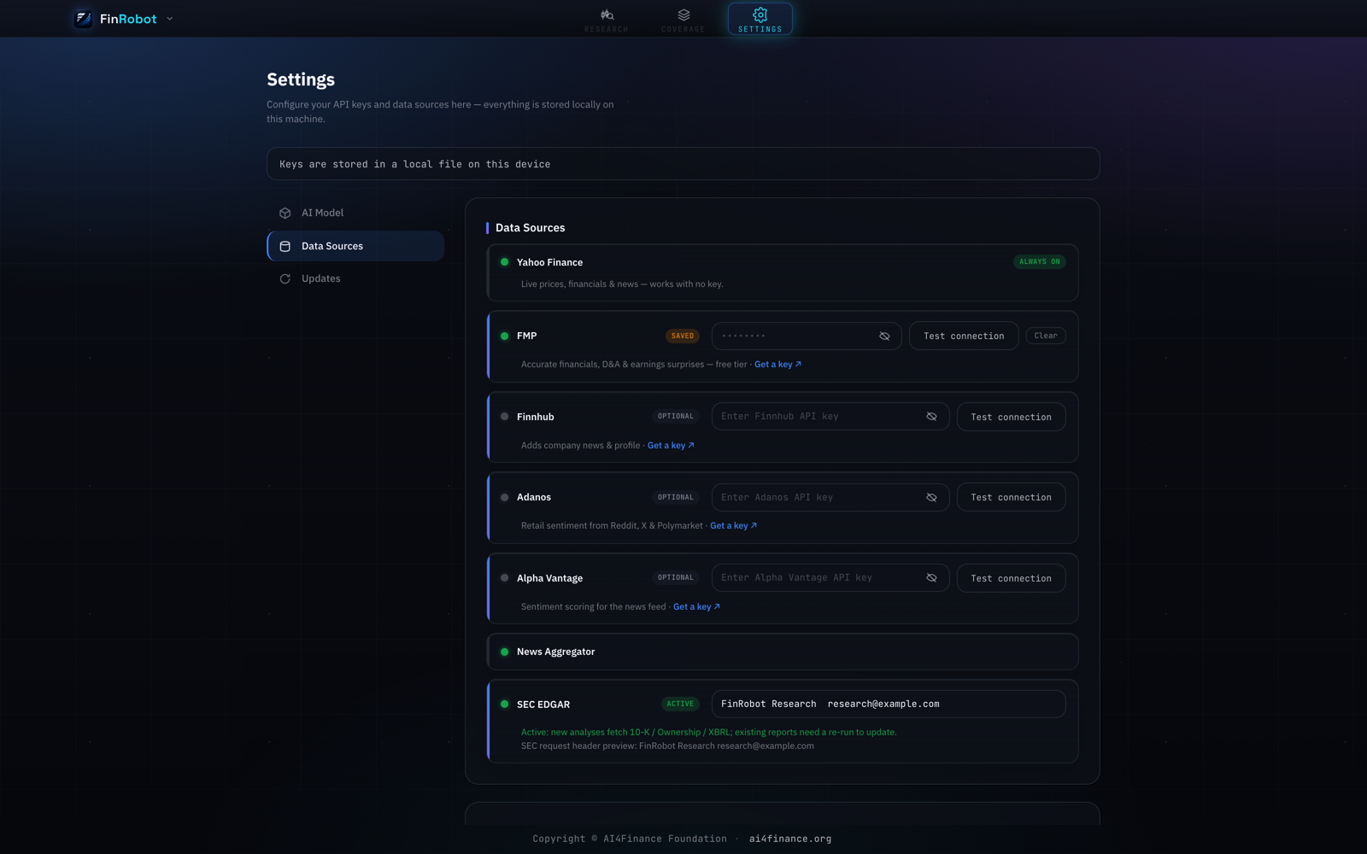
Task: Click the Data Sources database icon
Action: point(285,246)
